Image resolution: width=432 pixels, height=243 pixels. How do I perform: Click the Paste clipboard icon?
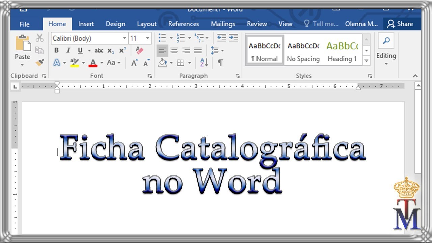[23, 43]
